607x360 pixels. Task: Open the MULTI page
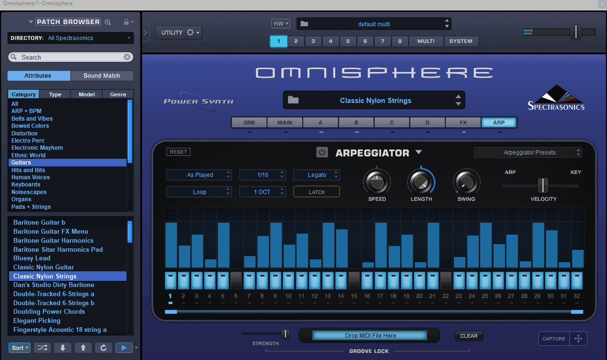[426, 41]
